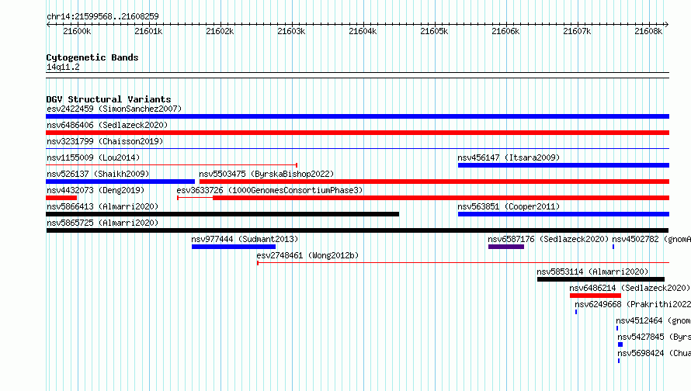Click the thin red esv2748461 line

click(464, 263)
